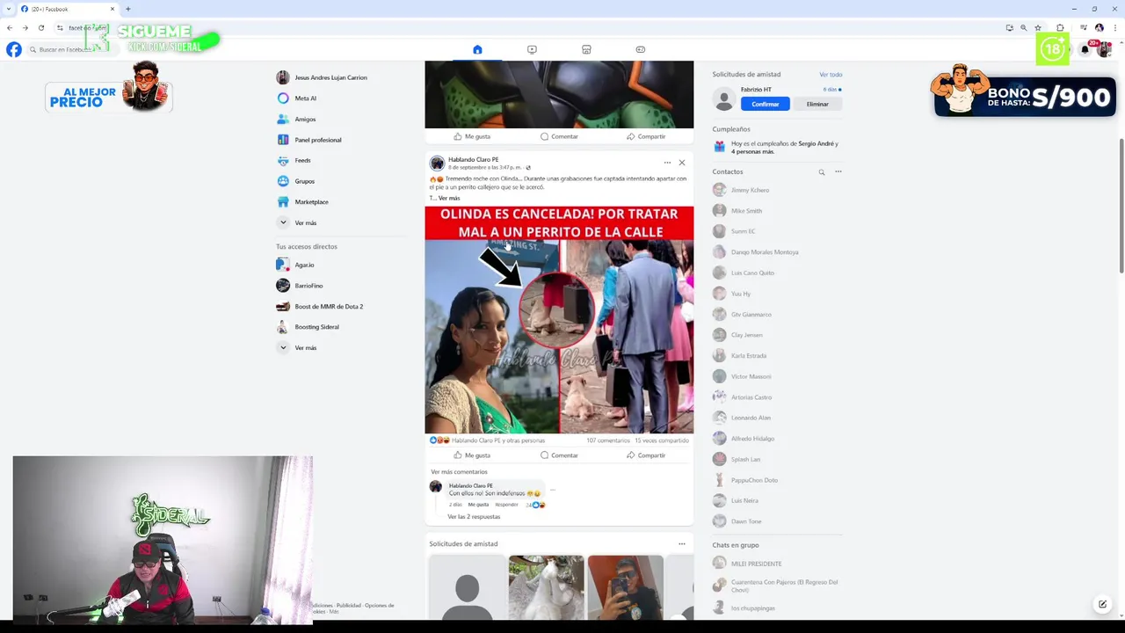Open the Facebook Home tab icon
Viewport: 1125px width, 633px height.
(x=477, y=49)
